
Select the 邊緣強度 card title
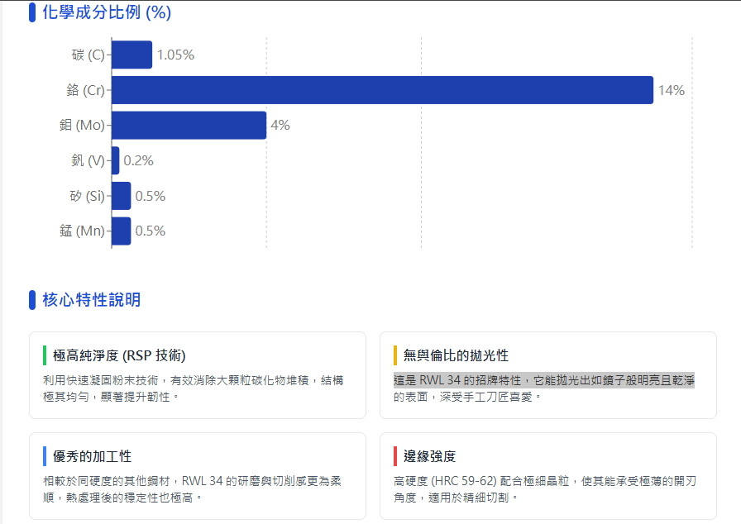coord(429,456)
